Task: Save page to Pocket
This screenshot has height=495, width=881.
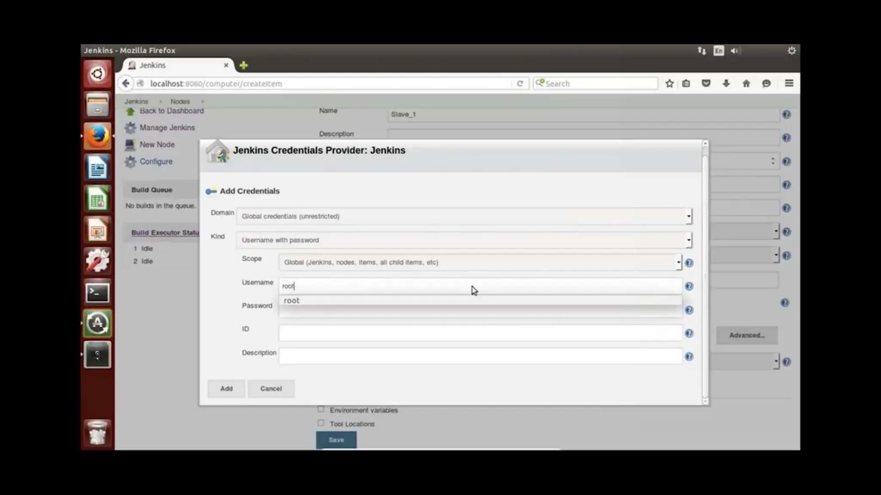Action: pyautogui.click(x=706, y=83)
